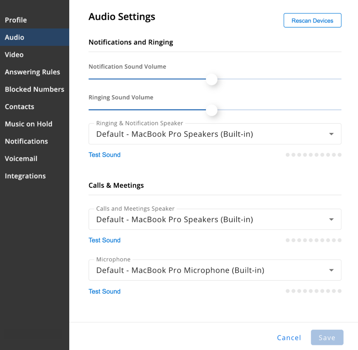The width and height of the screenshot is (358, 350).
Task: Click the Rescan Devices button
Action: (312, 20)
